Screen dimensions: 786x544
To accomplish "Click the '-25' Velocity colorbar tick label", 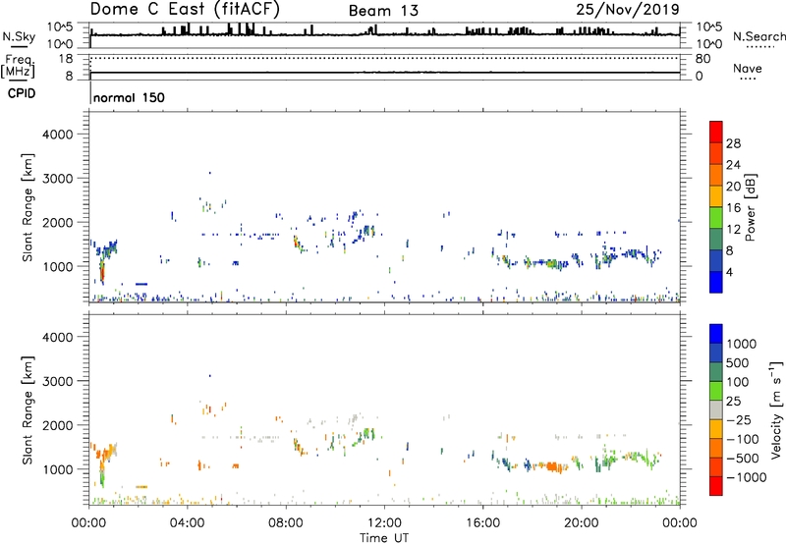I will coord(739,420).
